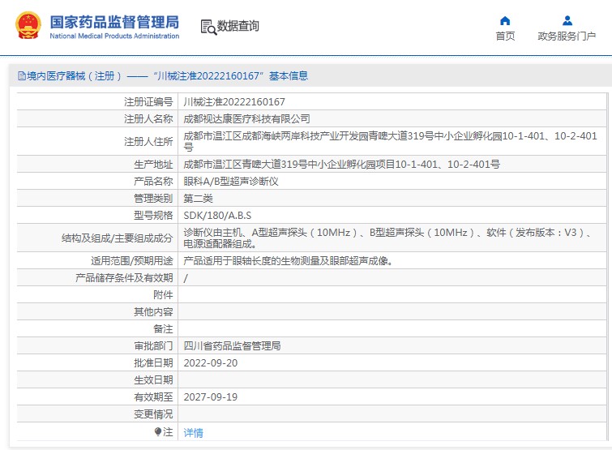Click the lightbulb icon beside 注
Screen dimensions: 612x450
coord(158,431)
